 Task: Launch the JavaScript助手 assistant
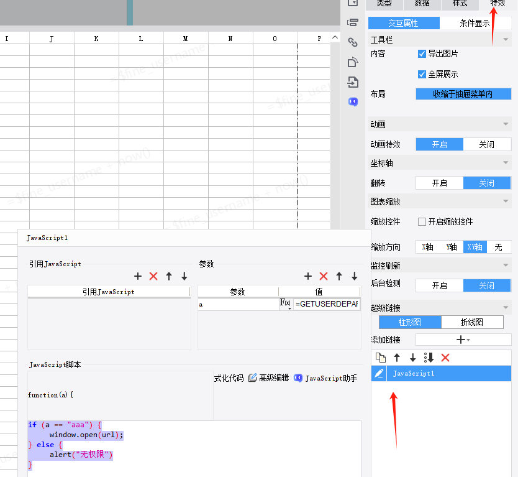(325, 377)
